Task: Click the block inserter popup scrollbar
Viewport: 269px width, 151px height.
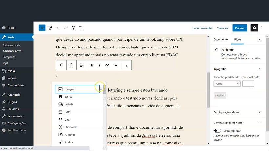Action: pos(105,89)
